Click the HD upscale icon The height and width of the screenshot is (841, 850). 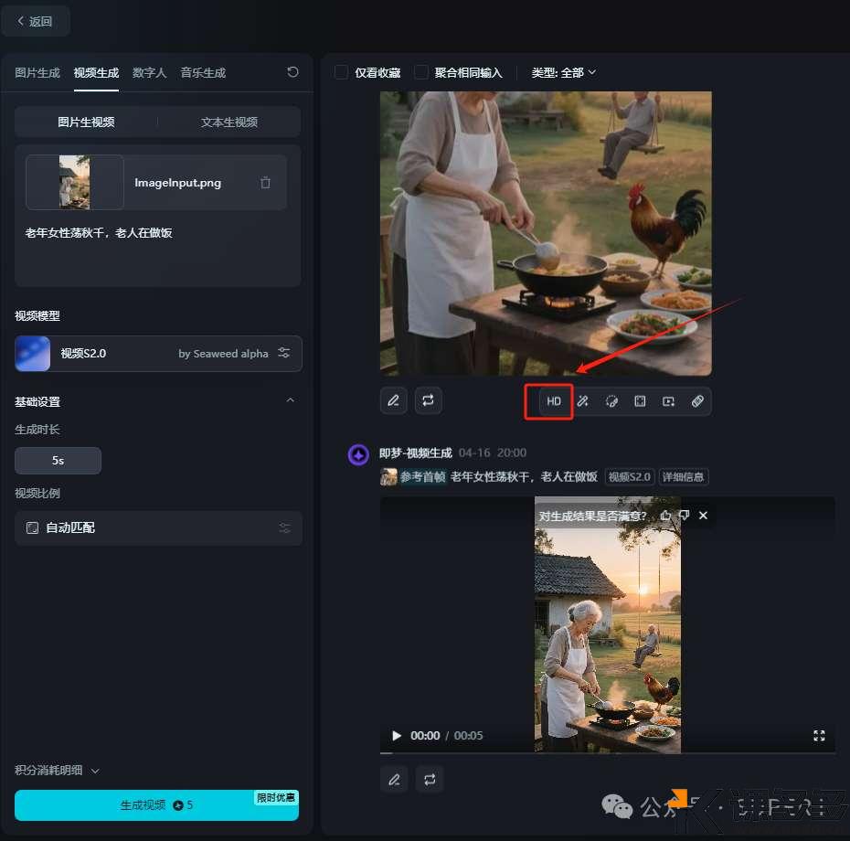click(x=548, y=400)
